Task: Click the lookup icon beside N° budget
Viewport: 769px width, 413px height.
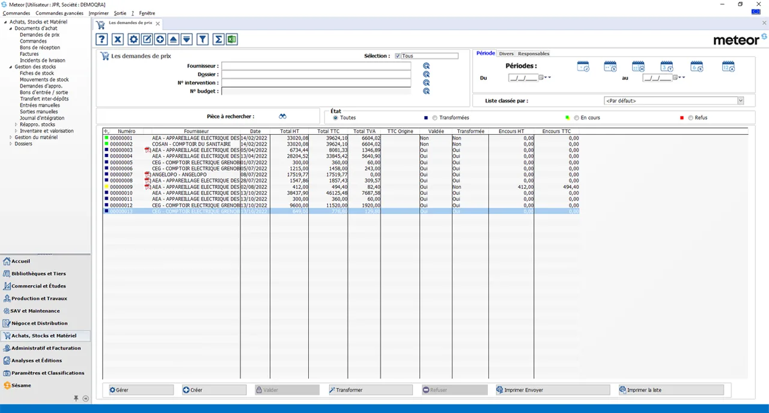Action: 426,91
